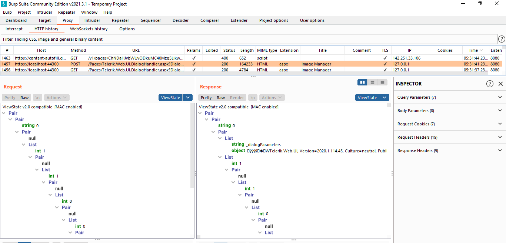Open the Request ViewState dropdown arrow
This screenshot has height=243, width=506.
point(188,98)
